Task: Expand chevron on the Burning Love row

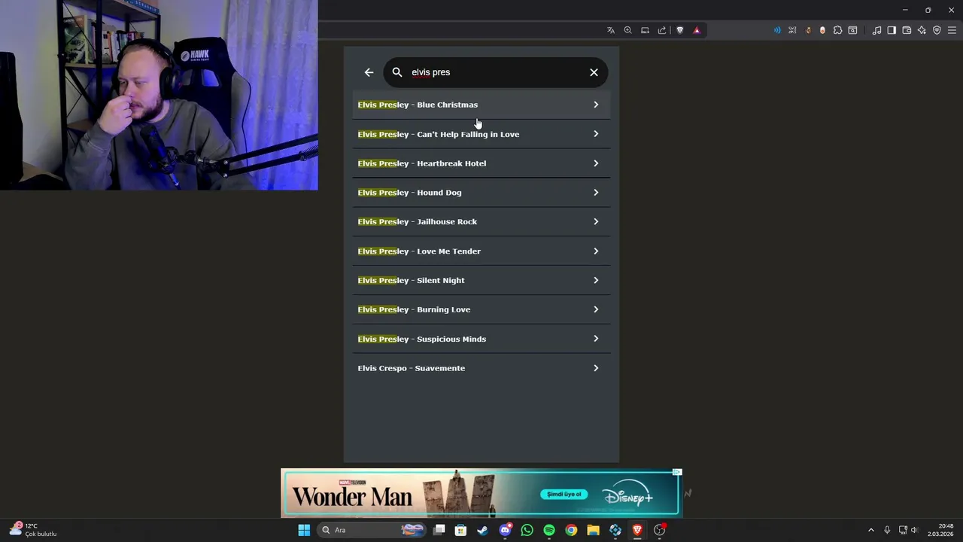Action: tap(596, 309)
